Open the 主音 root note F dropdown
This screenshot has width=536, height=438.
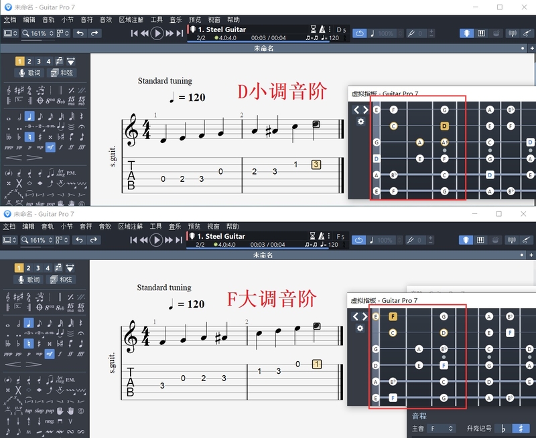point(442,428)
